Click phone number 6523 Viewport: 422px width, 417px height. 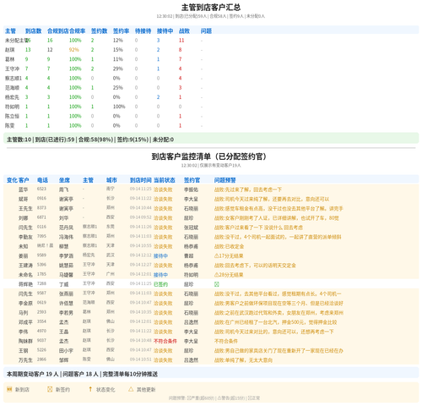click(41, 189)
